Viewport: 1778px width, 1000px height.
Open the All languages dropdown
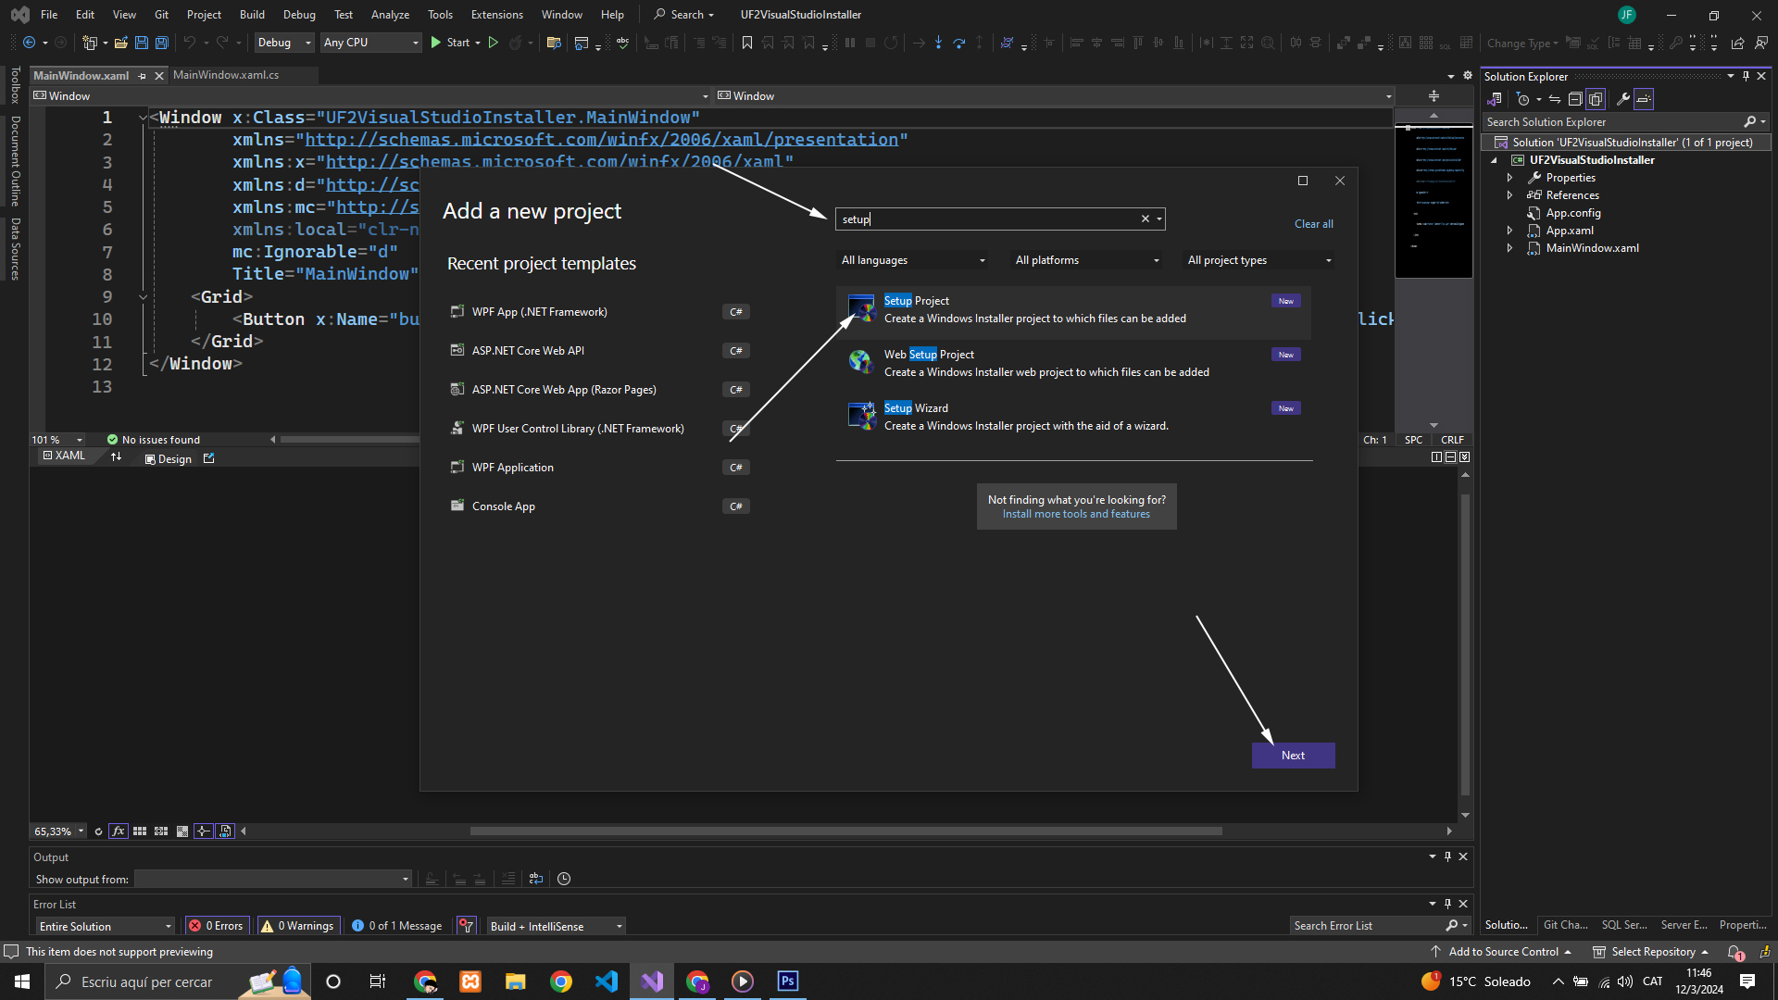click(x=912, y=260)
